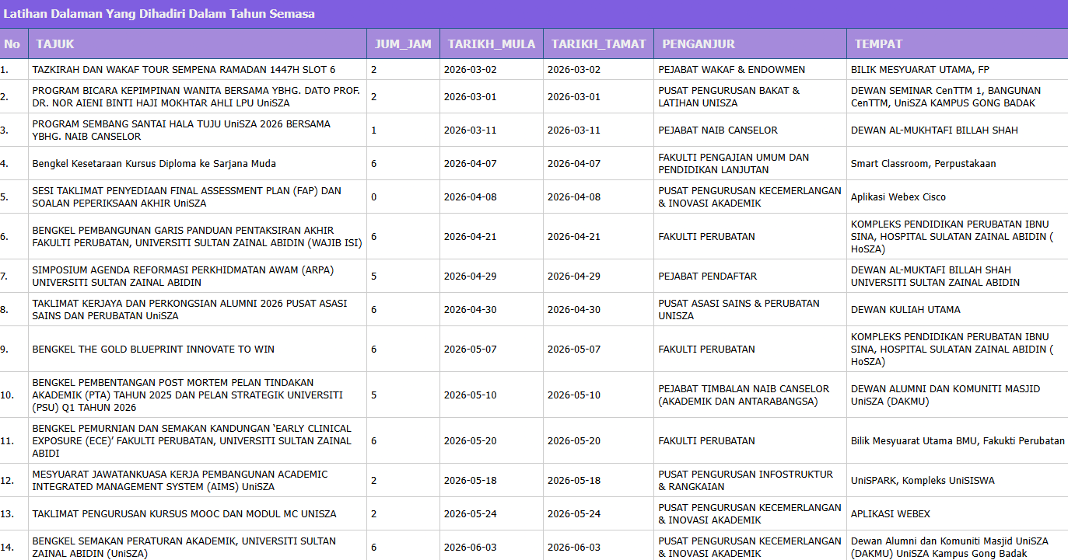This screenshot has width=1068, height=560.
Task: Click the Latihan Dalaman section title bar
Action: (x=534, y=14)
